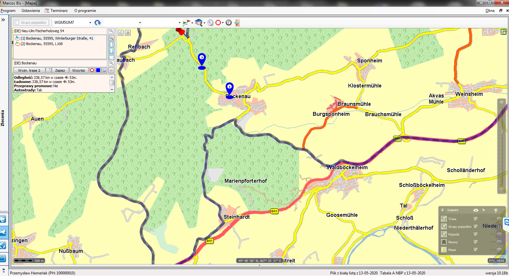Image resolution: width=509 pixels, height=276 pixels.
Task: Disable the Mapa layer visibility
Action: point(476,250)
